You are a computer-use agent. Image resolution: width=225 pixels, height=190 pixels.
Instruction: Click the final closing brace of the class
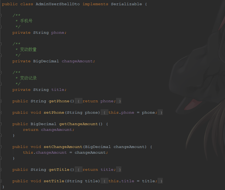tap(3, 187)
